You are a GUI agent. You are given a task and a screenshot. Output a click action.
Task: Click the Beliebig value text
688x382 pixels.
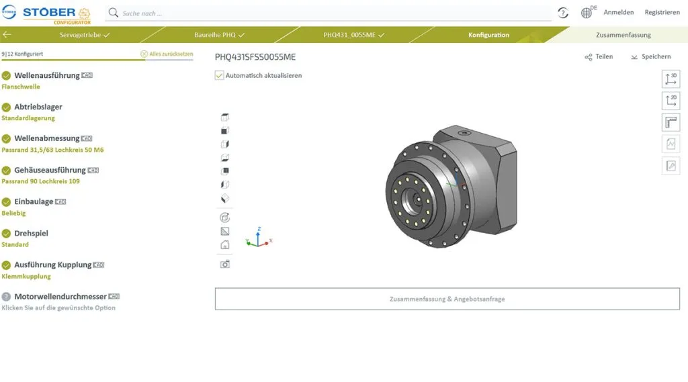coord(13,213)
